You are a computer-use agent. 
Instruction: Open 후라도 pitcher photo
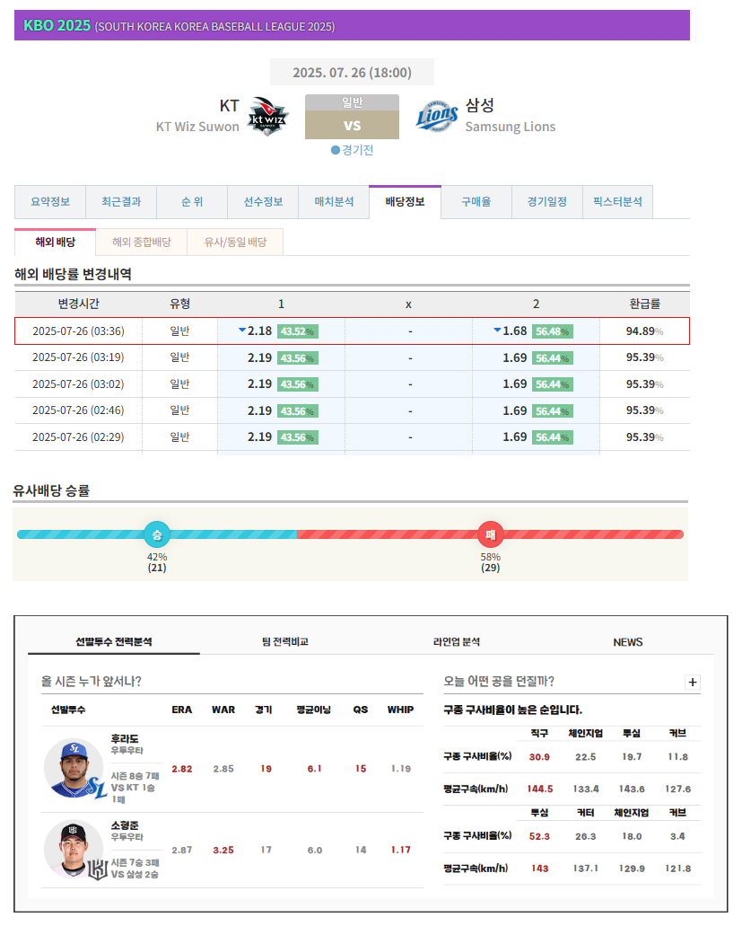tap(74, 768)
